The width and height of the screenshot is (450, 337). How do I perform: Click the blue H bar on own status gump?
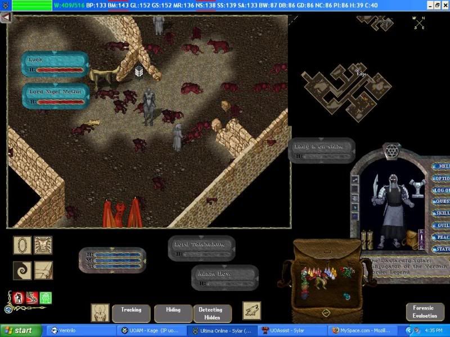(x=118, y=255)
